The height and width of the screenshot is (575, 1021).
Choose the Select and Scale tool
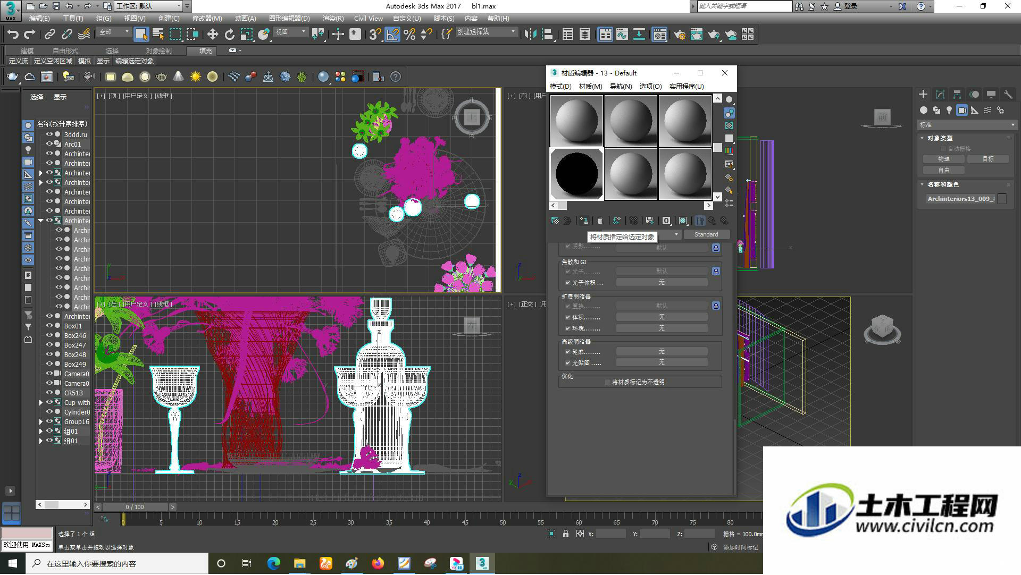pyautogui.click(x=246, y=35)
